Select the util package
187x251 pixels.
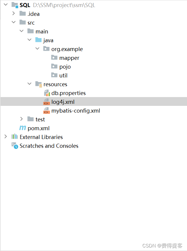63,75
